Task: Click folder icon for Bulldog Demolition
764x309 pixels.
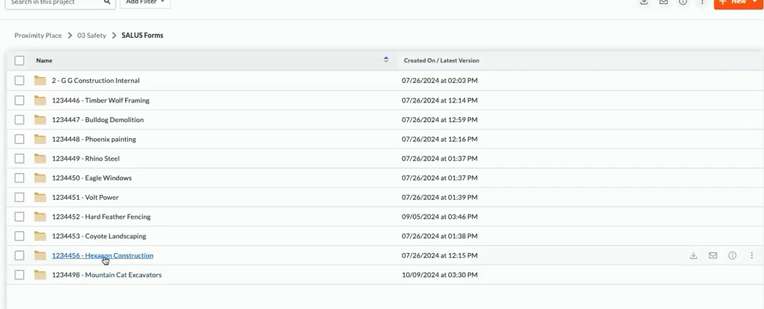Action: pos(40,120)
